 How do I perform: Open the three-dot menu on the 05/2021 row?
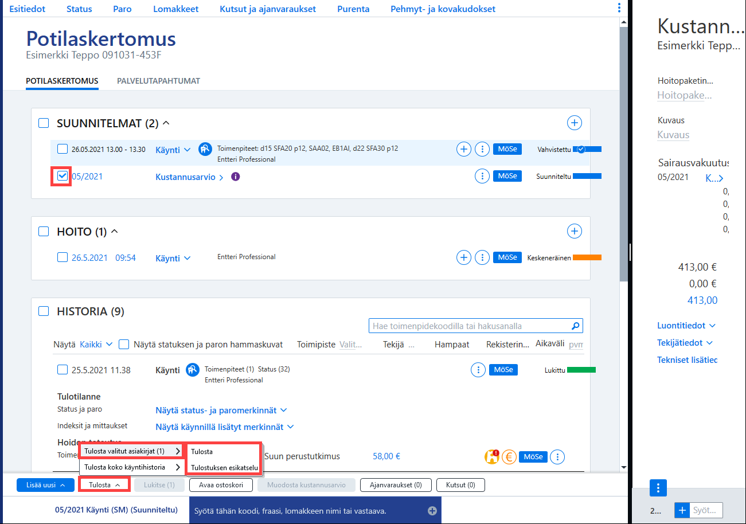[x=482, y=177]
